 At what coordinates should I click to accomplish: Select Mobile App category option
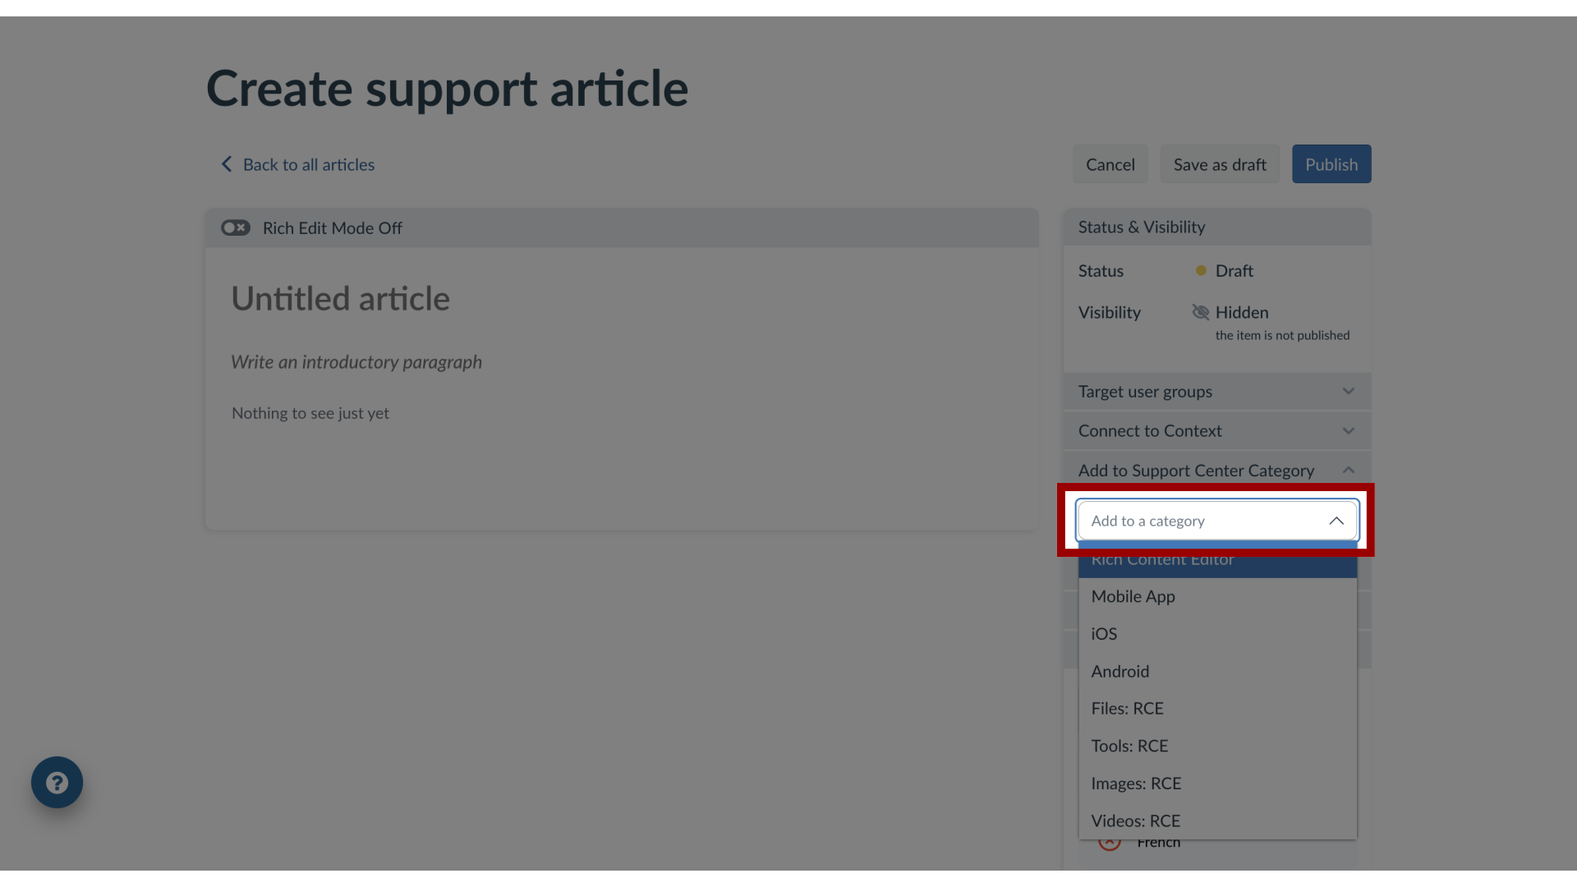point(1133,595)
